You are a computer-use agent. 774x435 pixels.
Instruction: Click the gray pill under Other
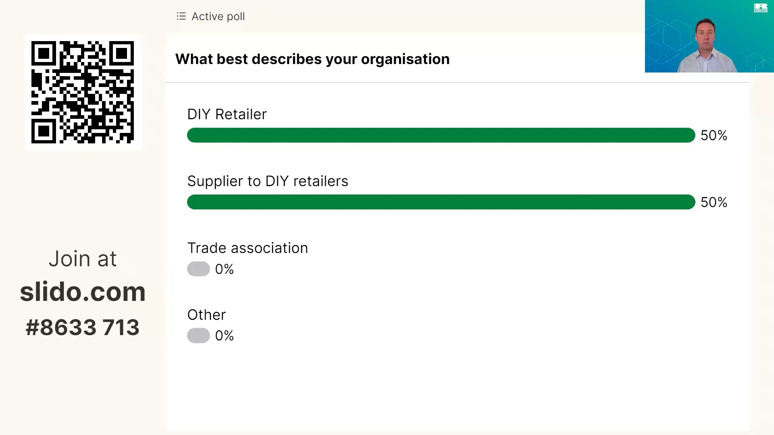(x=198, y=336)
